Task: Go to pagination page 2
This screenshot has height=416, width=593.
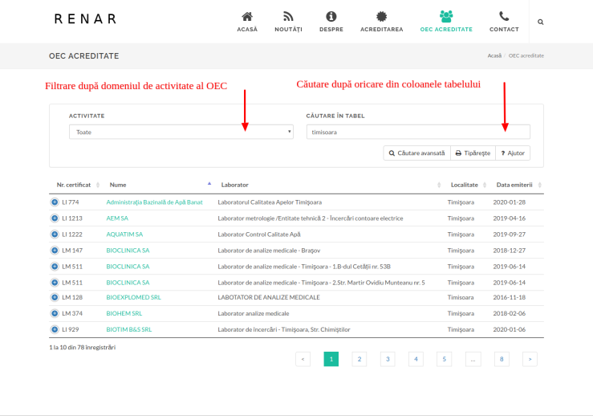Action: pyautogui.click(x=359, y=359)
